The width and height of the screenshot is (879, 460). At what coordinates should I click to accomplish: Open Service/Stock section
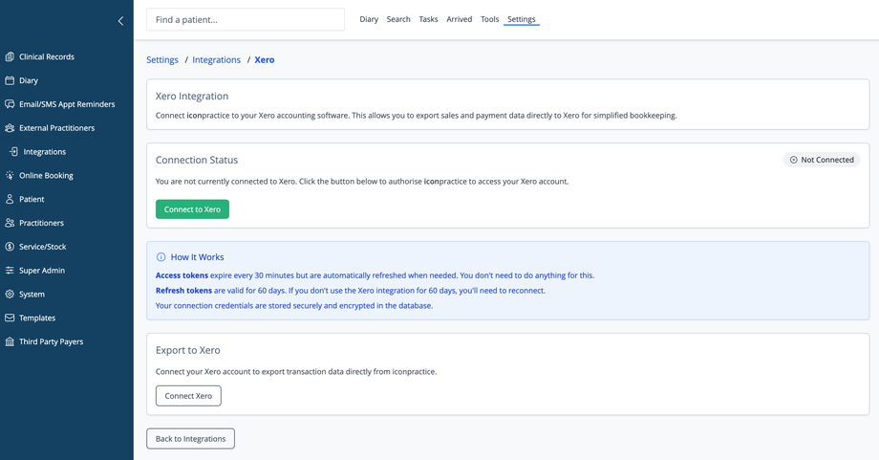(43, 247)
